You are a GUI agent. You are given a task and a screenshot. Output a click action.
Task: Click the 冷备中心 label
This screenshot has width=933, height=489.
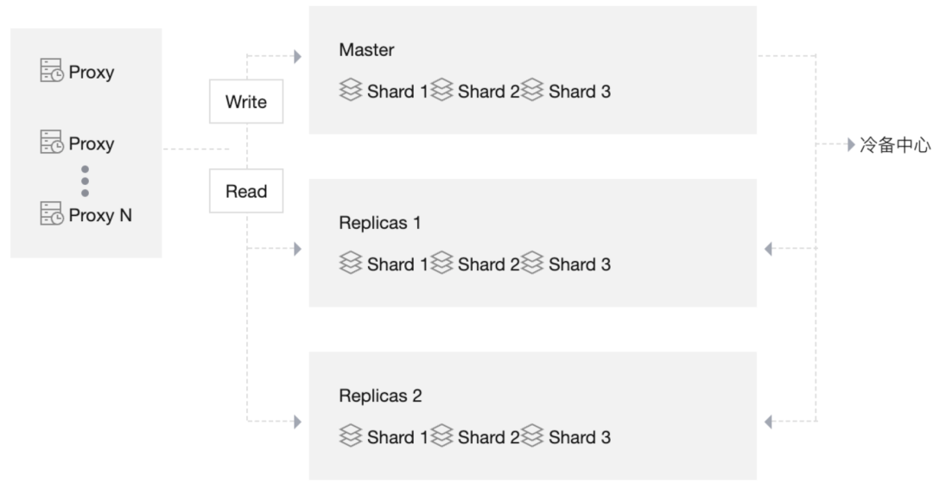pos(894,145)
